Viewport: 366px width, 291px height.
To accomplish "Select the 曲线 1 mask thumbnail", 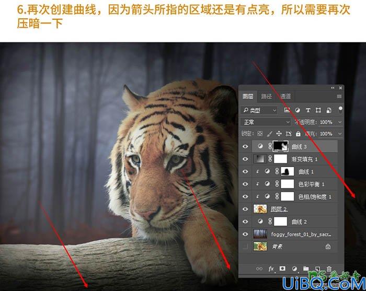I will click(288, 171).
